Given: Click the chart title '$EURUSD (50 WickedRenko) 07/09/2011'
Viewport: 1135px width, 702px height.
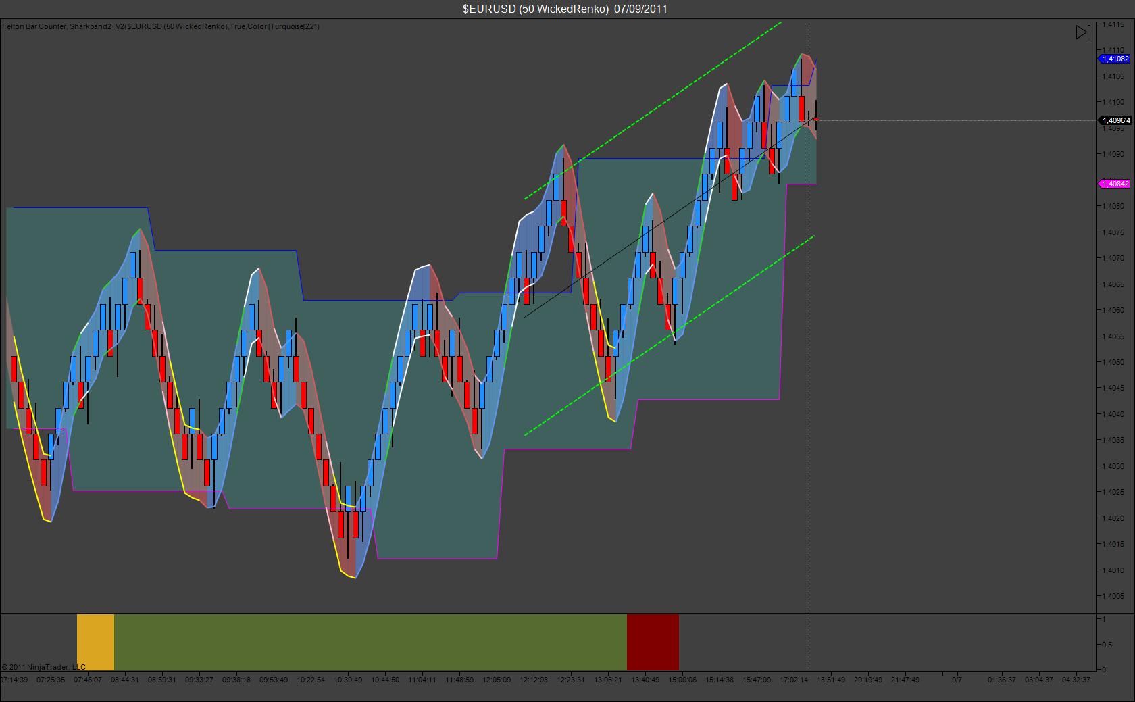Looking at the screenshot, I should 565,9.
